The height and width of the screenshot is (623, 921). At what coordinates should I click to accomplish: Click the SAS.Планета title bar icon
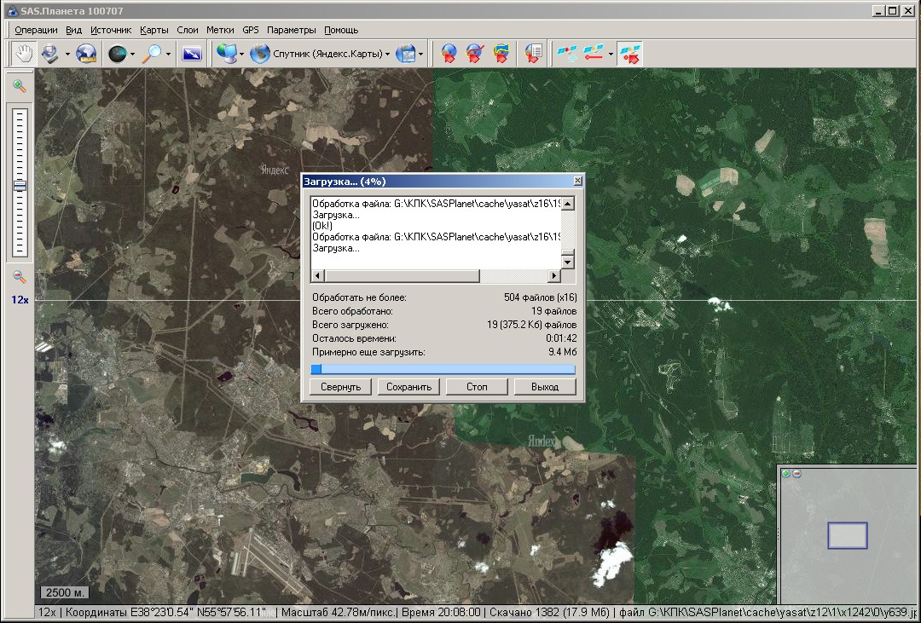[x=11, y=10]
